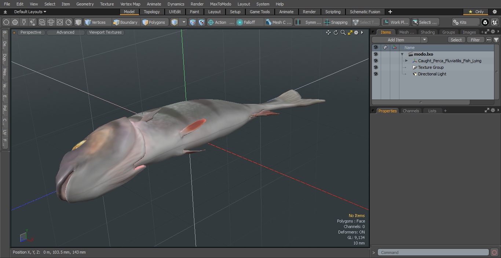
Task: Toggle visibility of modo.lxo scene
Action: (376, 54)
